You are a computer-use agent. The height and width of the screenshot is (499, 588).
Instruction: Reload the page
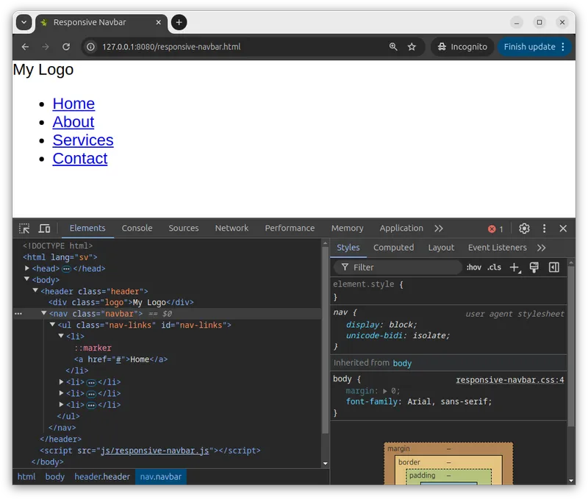pyautogui.click(x=66, y=46)
